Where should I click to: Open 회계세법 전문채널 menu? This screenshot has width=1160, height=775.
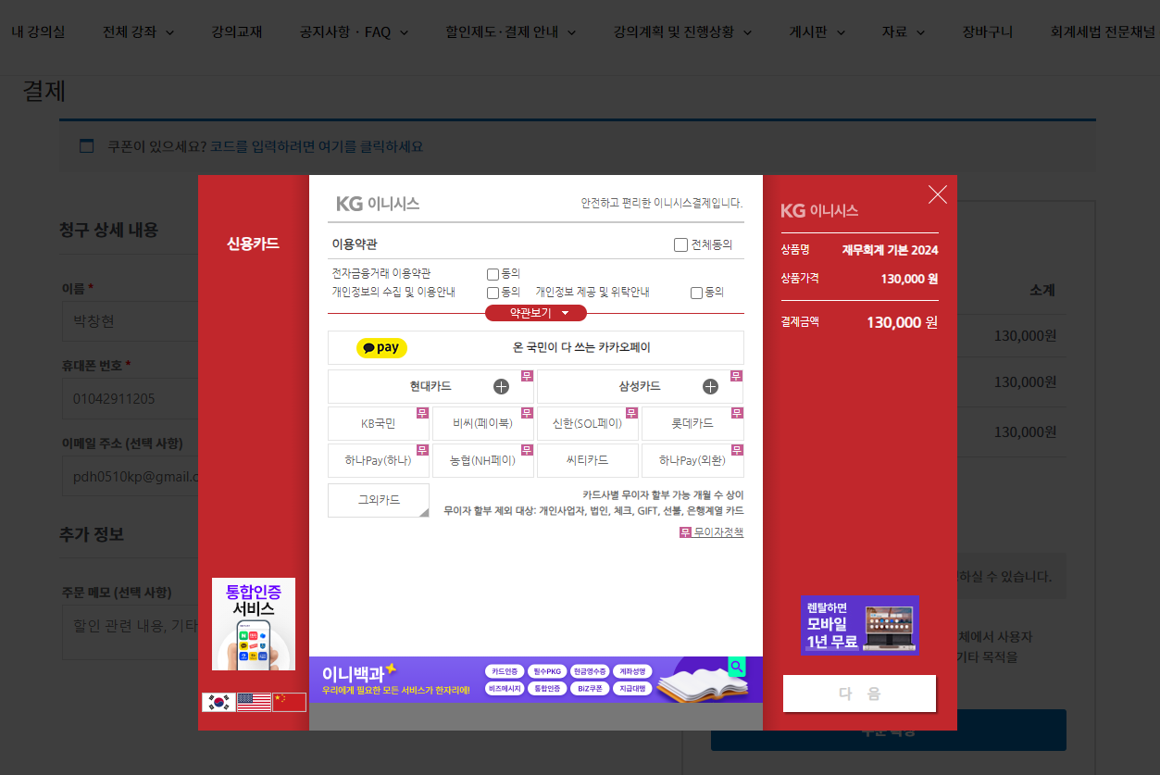[1103, 32]
